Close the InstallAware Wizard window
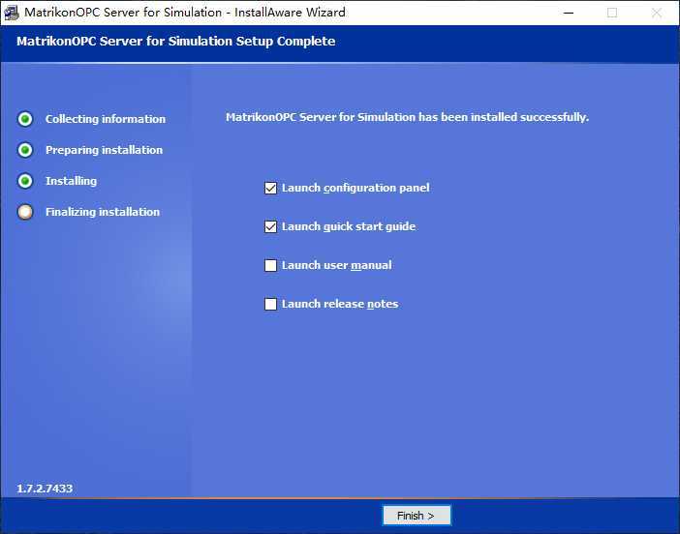The height and width of the screenshot is (534, 680). point(657,13)
